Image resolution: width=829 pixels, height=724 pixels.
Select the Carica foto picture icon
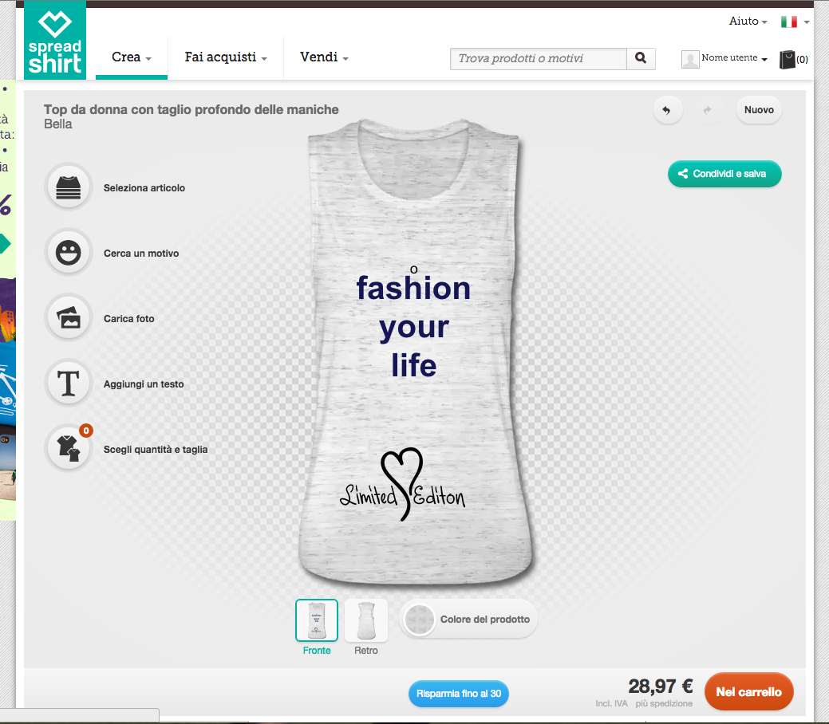(69, 318)
